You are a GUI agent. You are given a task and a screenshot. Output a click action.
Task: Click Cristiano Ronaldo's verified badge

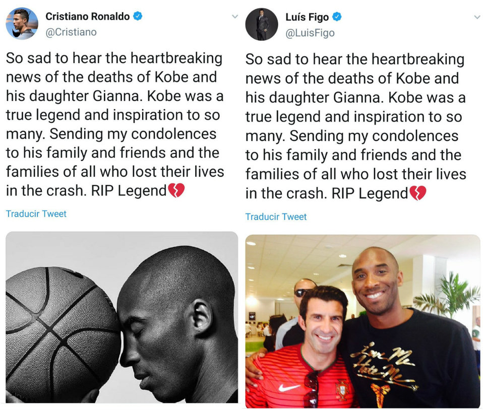pos(137,16)
